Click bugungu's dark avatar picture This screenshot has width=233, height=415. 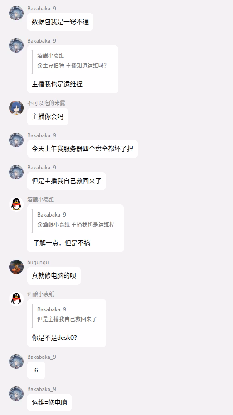pos(16,267)
